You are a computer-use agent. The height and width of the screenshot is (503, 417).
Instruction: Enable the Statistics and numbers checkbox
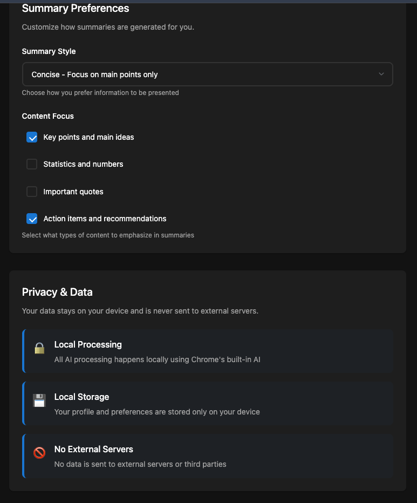pos(32,164)
